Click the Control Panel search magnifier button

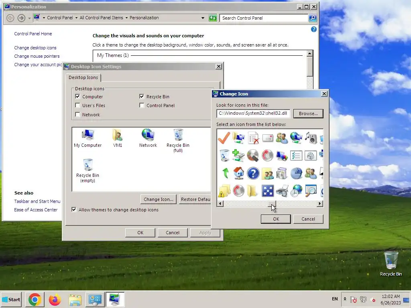tap(313, 18)
